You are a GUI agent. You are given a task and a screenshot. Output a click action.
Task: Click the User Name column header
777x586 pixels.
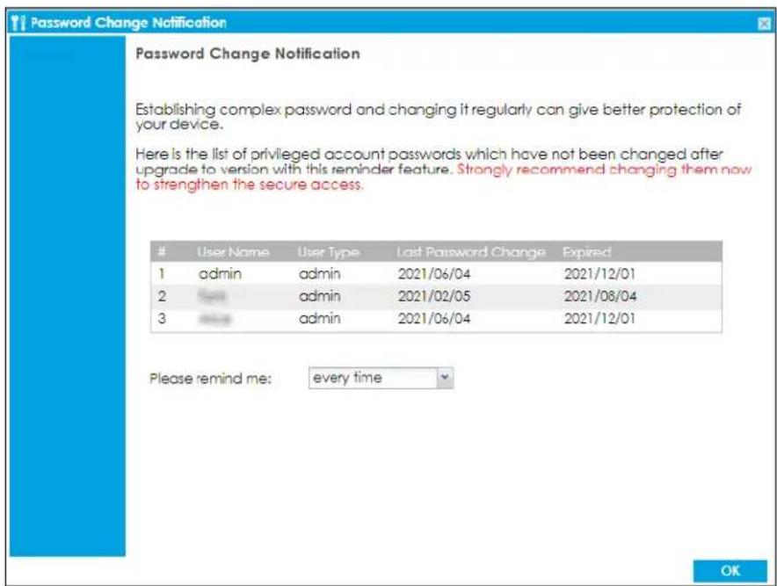pos(234,252)
